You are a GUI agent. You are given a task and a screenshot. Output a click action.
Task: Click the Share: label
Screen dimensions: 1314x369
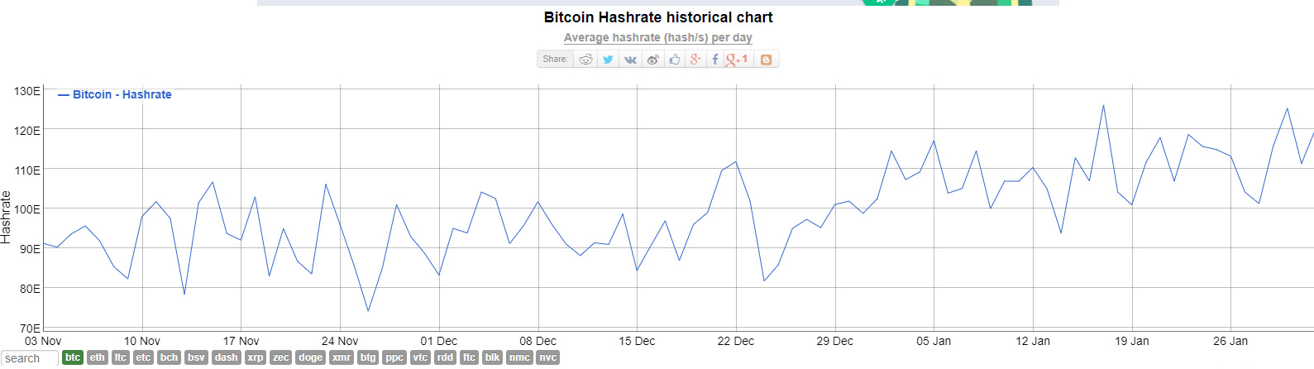[555, 60]
